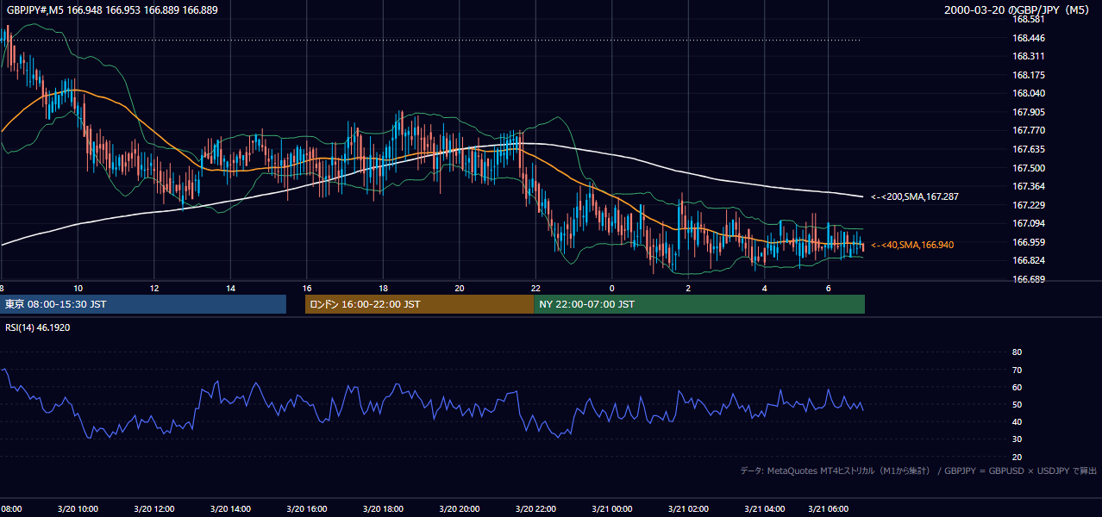Click the bottom time label 3/21 00:00
Screen dimensions: 1102x517
click(x=612, y=508)
